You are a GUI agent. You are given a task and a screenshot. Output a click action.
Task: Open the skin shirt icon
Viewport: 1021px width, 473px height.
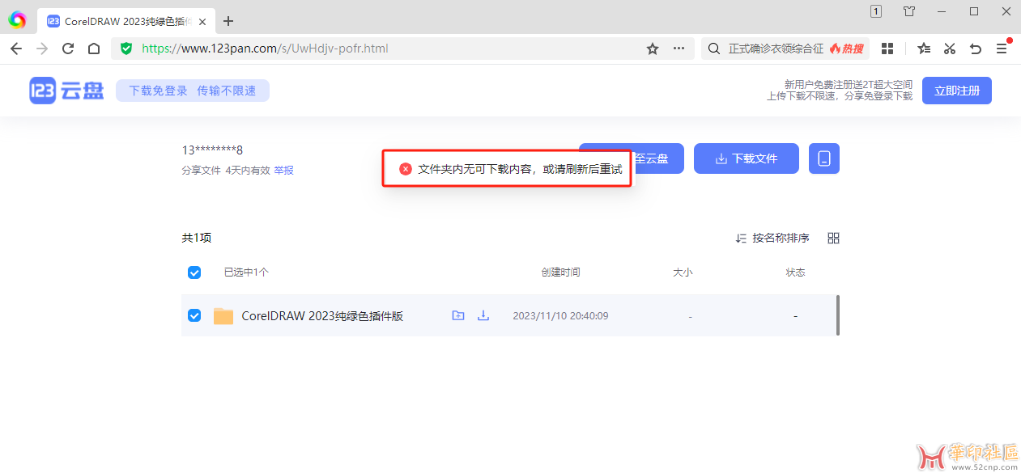click(909, 11)
